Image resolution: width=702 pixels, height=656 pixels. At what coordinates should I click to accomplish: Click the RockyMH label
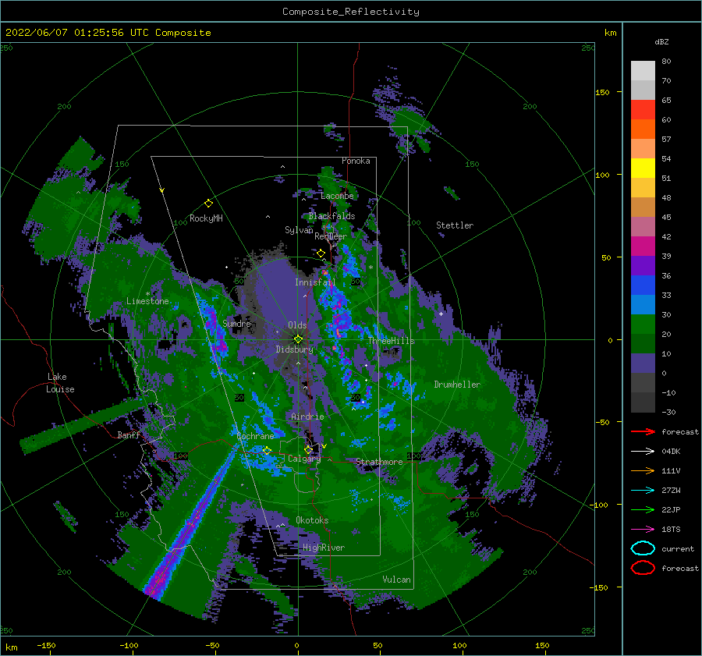coord(207,218)
